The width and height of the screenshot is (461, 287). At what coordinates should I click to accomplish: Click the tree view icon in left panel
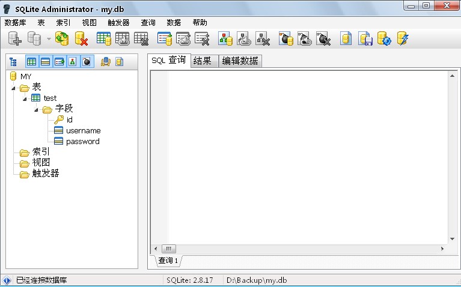click(x=13, y=62)
